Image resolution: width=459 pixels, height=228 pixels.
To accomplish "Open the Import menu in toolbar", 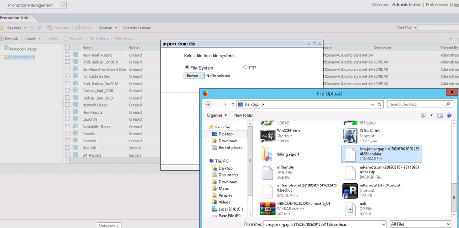I will [32, 38].
